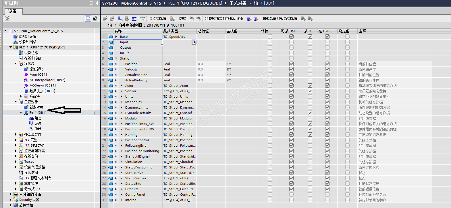The width and height of the screenshot is (451, 208).
Task: Expand the 系统块 system blocks folder
Action: 21,96
